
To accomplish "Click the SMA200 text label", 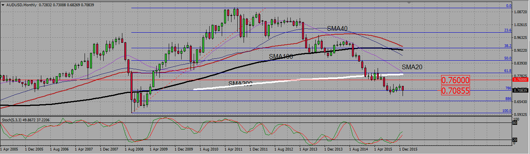I will pos(240,83).
